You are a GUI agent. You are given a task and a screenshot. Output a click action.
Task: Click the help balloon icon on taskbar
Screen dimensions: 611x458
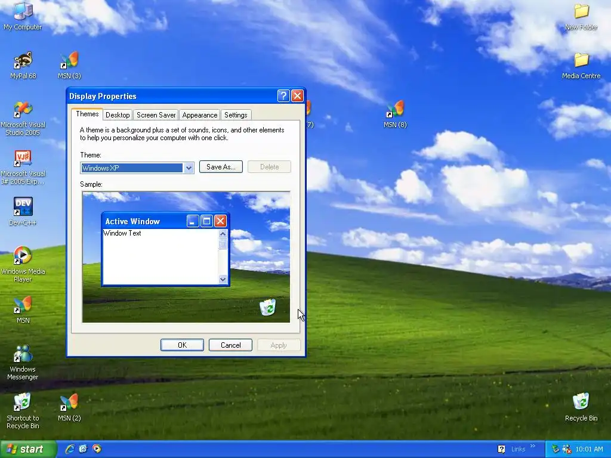click(x=501, y=449)
